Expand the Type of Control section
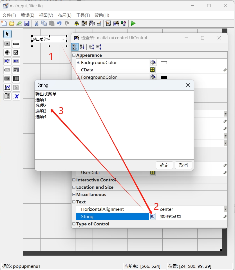 [x=74, y=224]
